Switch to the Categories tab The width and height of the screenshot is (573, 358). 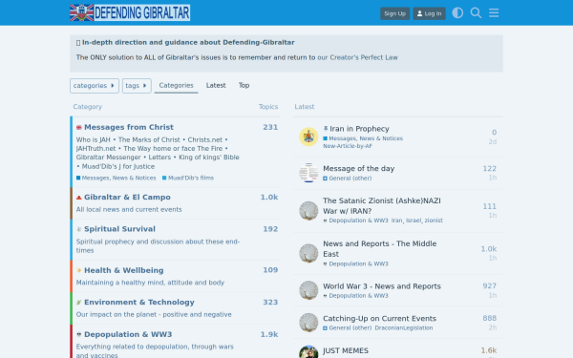click(x=176, y=86)
